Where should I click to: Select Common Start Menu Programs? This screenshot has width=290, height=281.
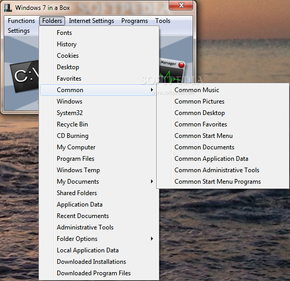tap(223, 182)
